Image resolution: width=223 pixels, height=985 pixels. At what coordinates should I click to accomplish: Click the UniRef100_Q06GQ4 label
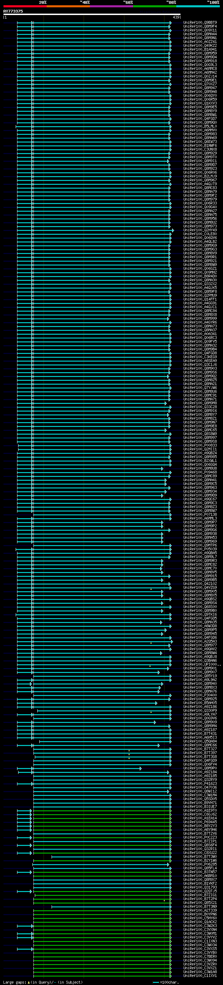tap(200, 465)
